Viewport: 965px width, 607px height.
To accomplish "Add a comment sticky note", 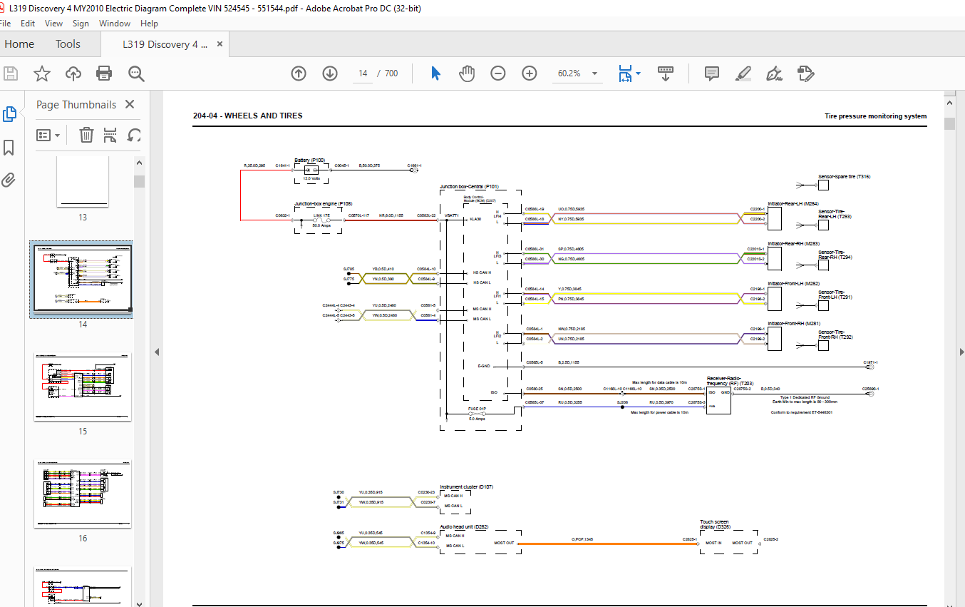I will click(x=711, y=73).
